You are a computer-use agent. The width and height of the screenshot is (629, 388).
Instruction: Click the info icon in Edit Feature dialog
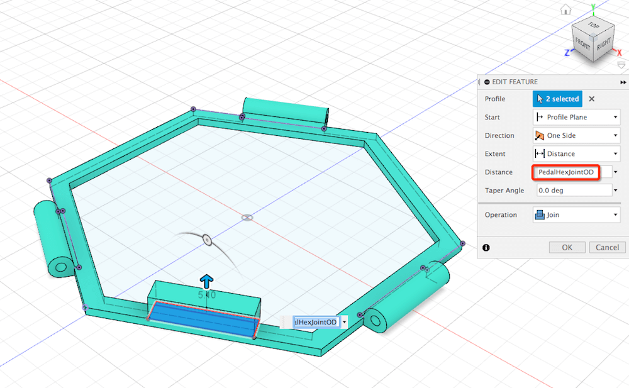coord(487,248)
